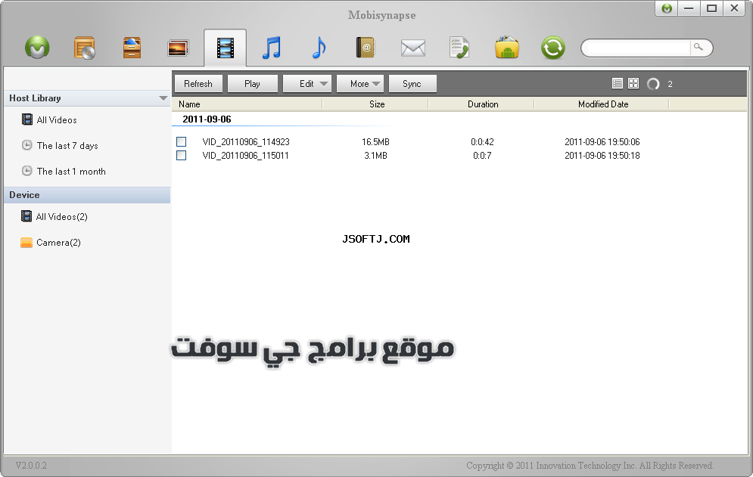
Task: Maximize the Mobisynapse window
Action: tap(711, 8)
